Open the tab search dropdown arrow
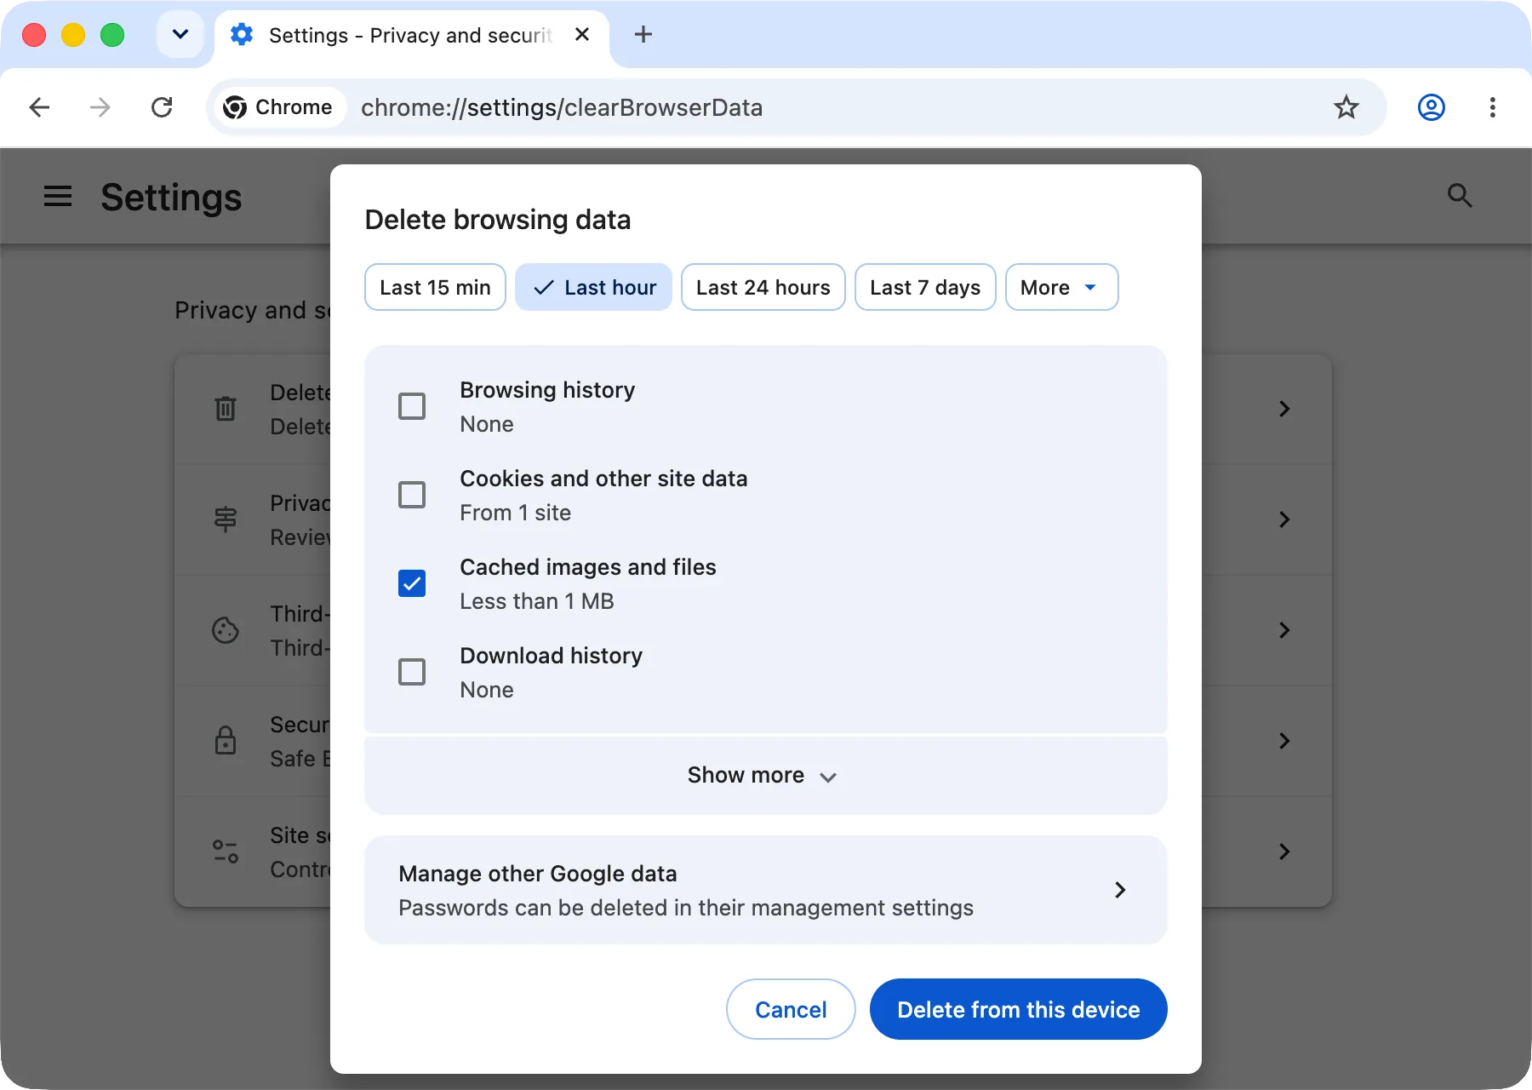This screenshot has width=1532, height=1090. pos(180,35)
